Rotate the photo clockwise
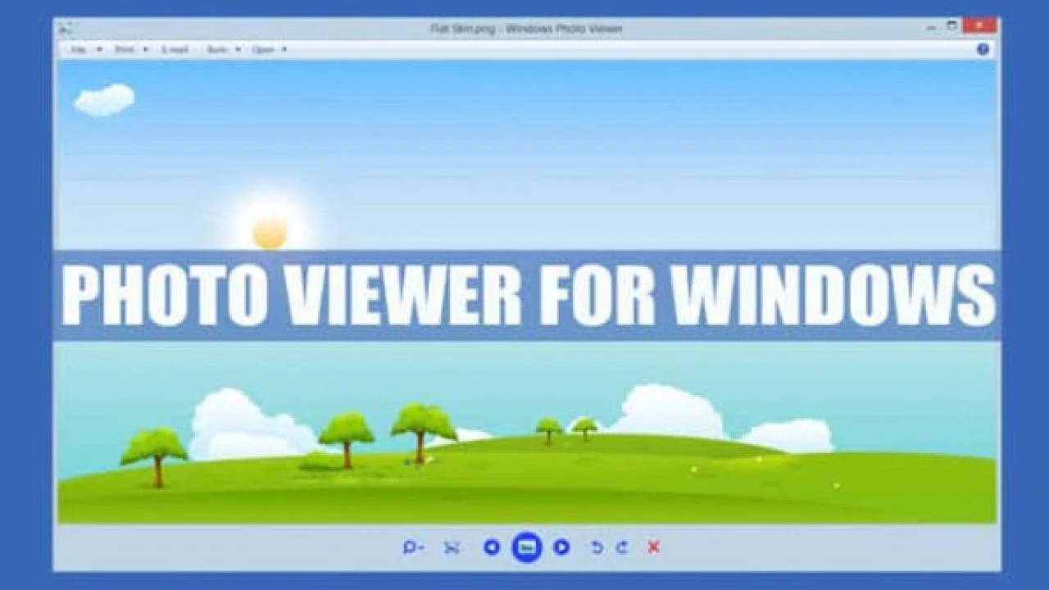This screenshot has width=1049, height=590. click(622, 547)
